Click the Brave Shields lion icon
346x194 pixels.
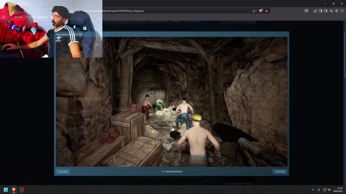[x=261, y=11]
